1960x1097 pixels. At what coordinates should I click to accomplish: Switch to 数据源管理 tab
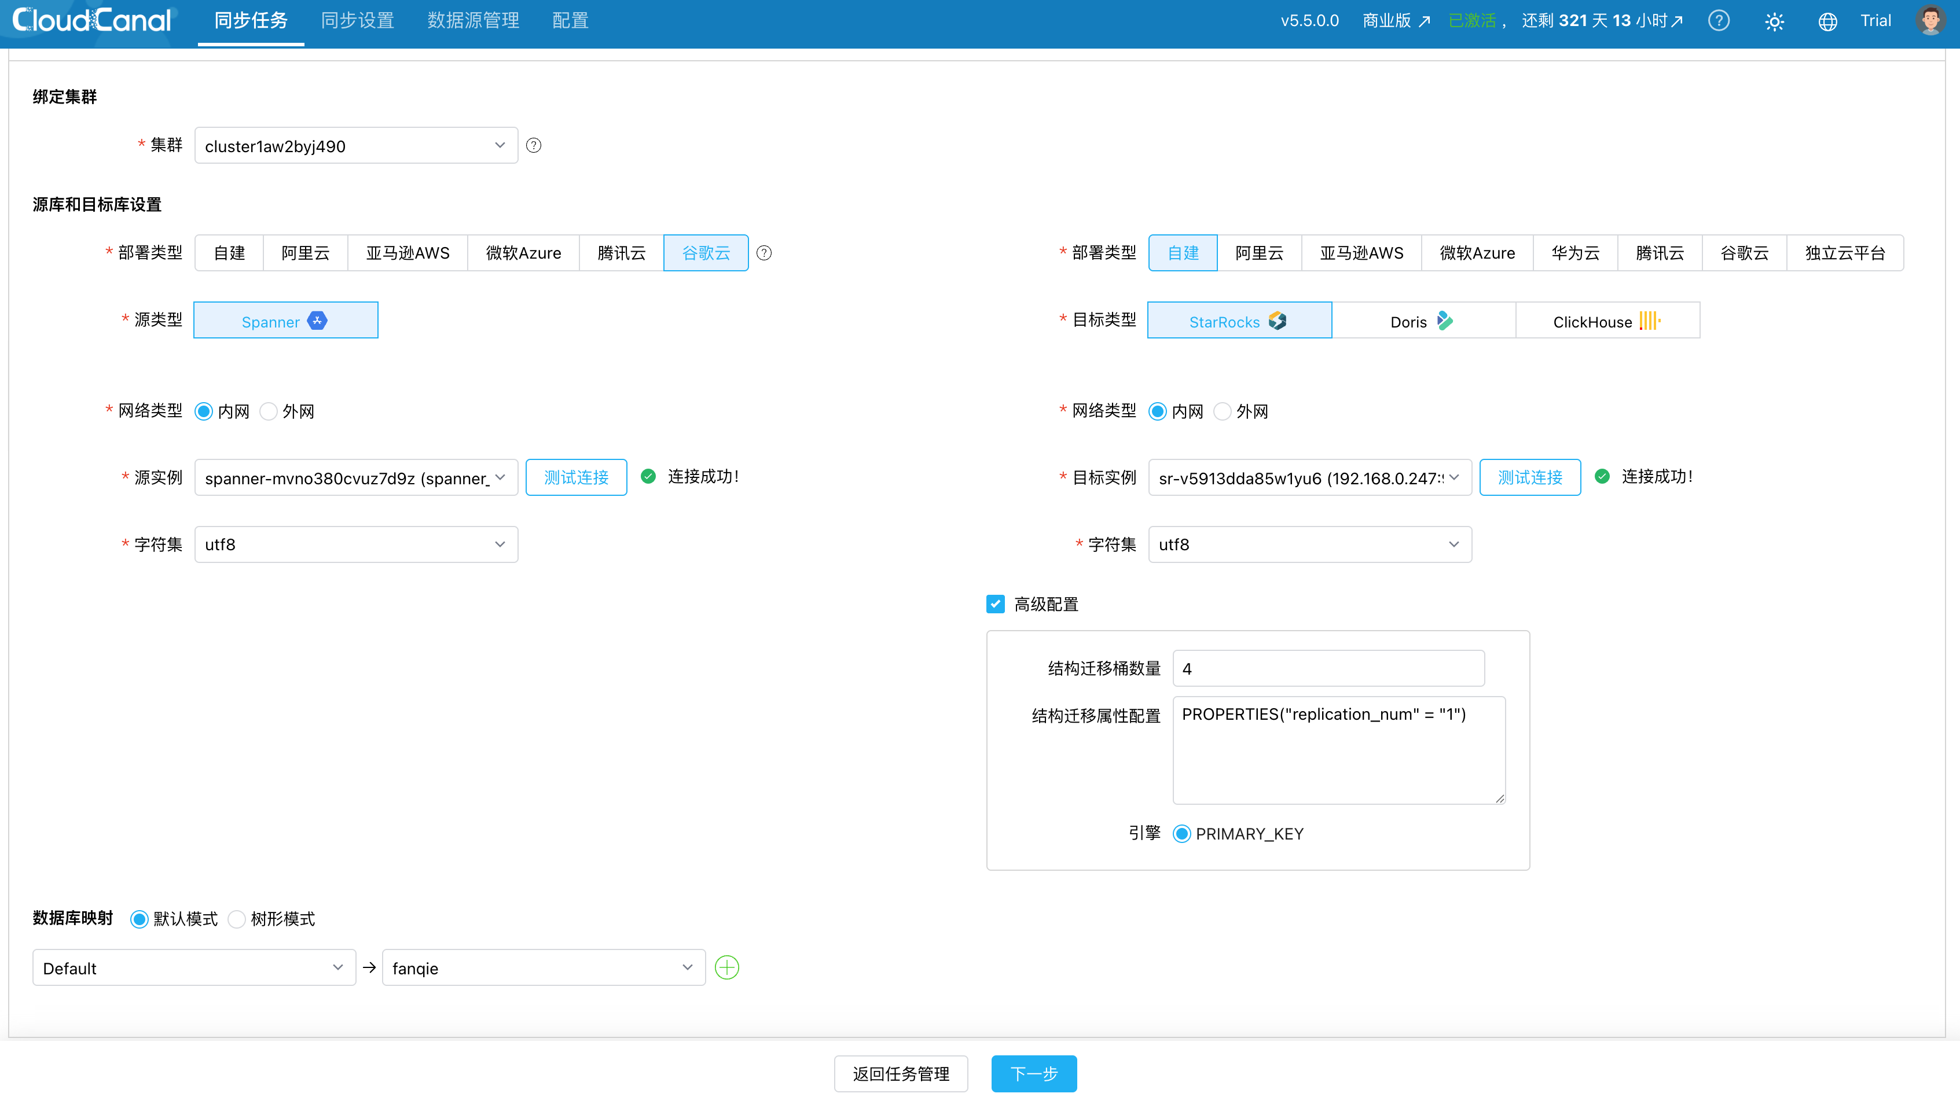coord(472,21)
